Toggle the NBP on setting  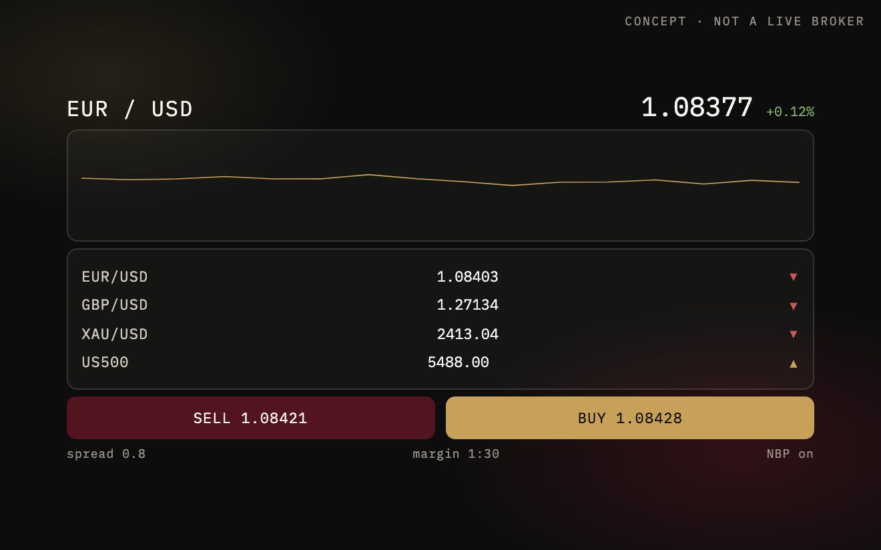[x=790, y=454]
